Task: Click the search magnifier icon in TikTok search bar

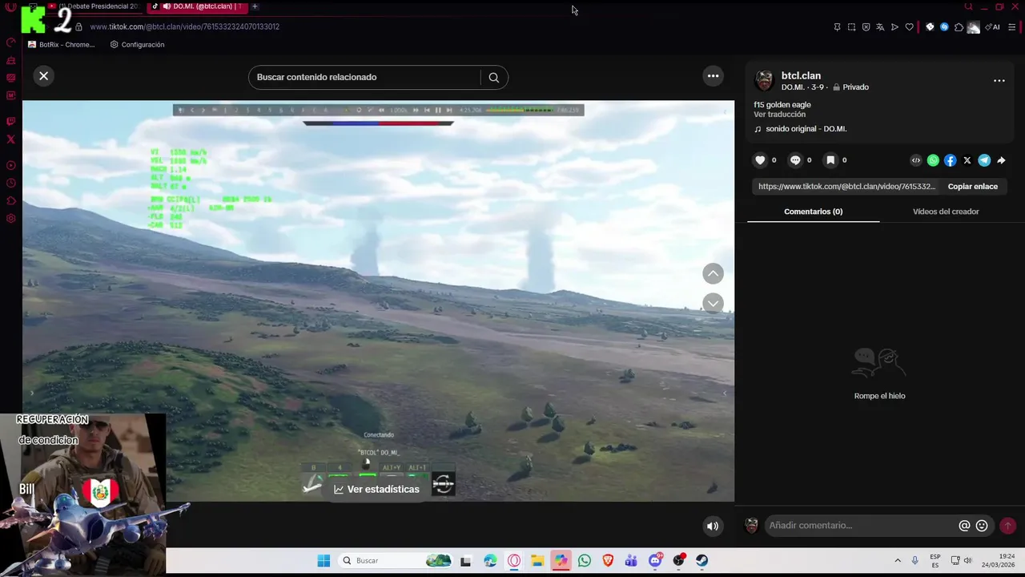Action: 493,77
